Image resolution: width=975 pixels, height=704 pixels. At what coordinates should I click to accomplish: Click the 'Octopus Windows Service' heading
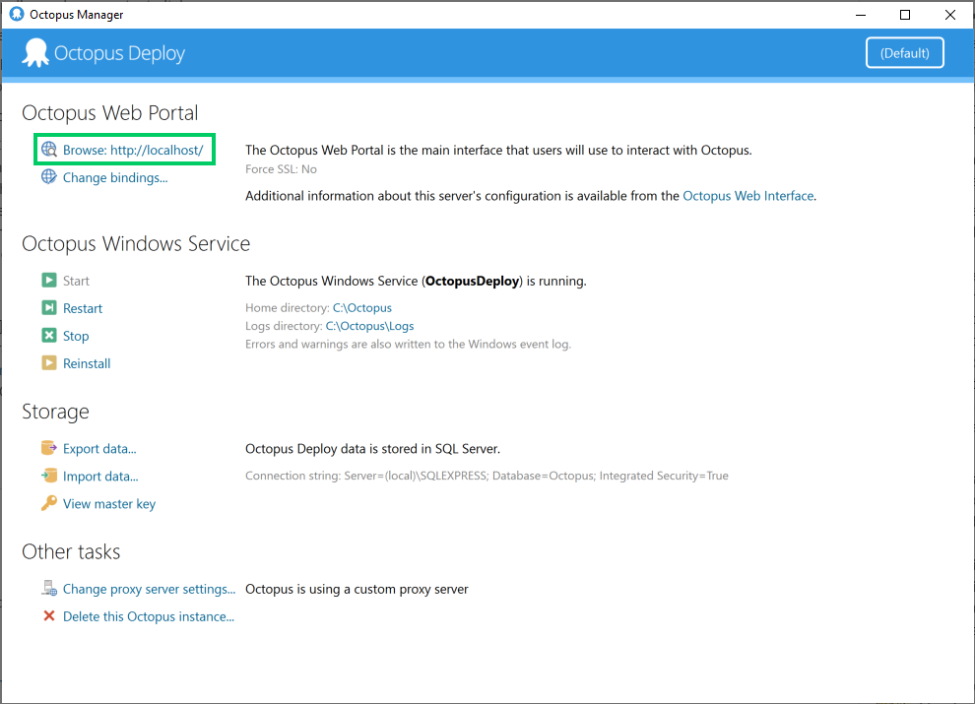click(136, 244)
